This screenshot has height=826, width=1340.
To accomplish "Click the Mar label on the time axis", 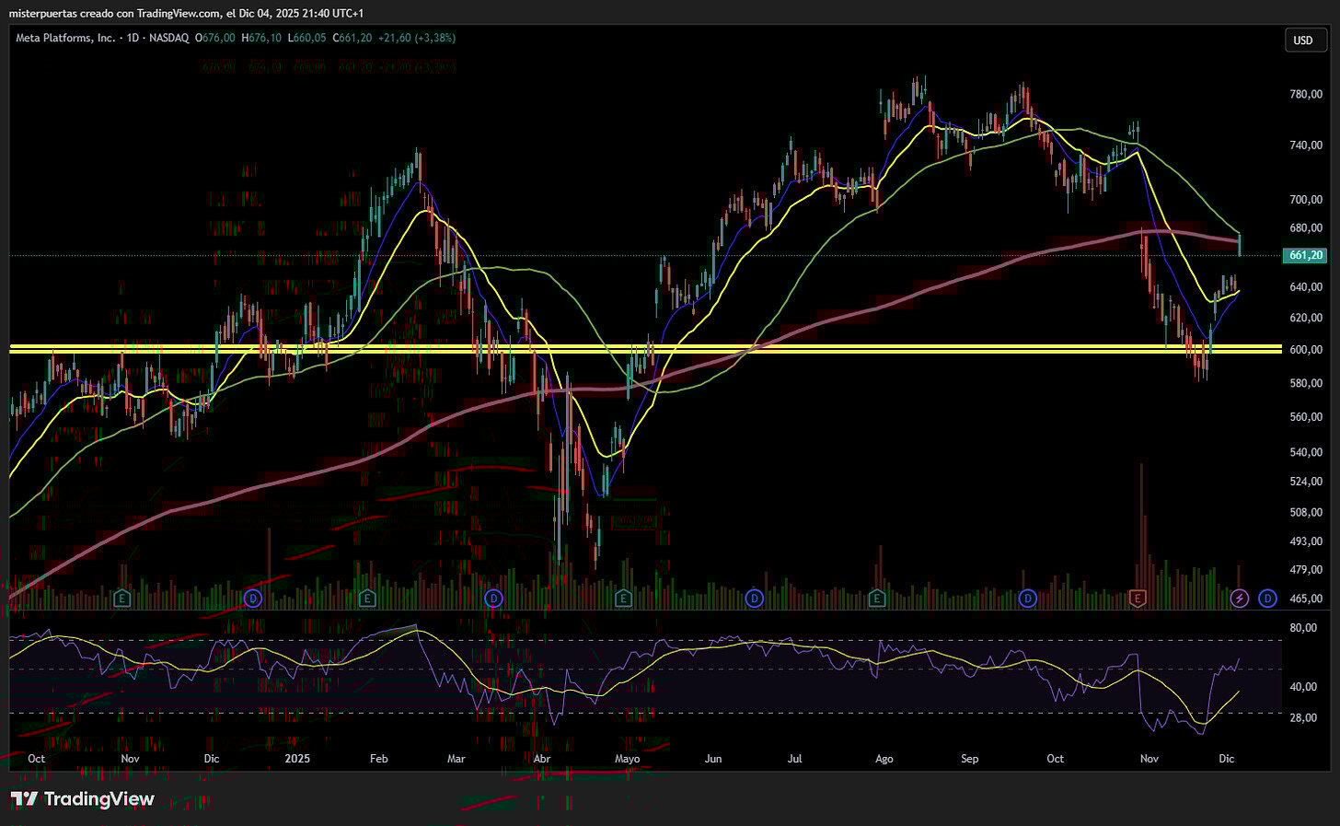I will click(456, 759).
